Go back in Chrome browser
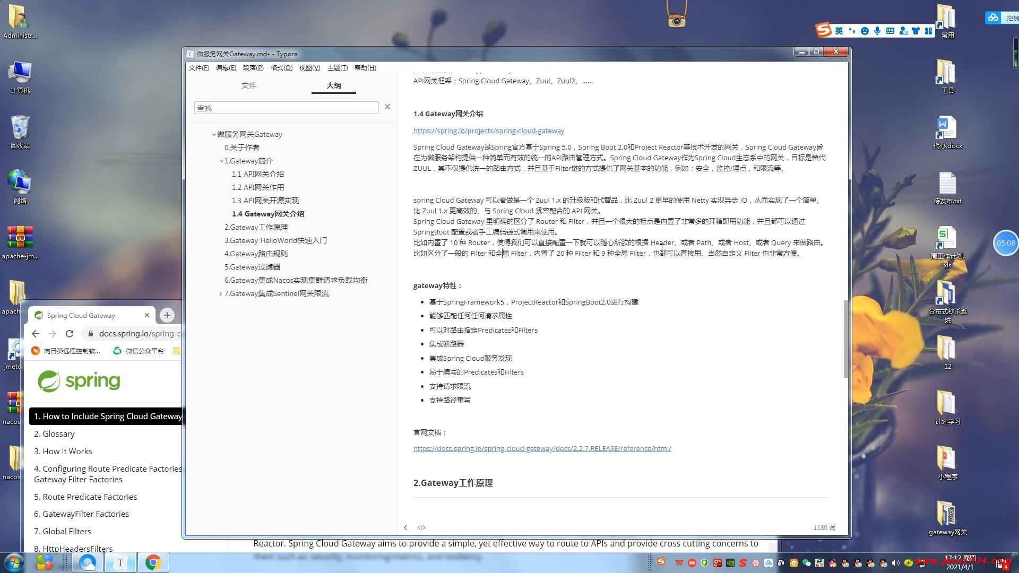Screen dimensions: 1019x573 36,333
